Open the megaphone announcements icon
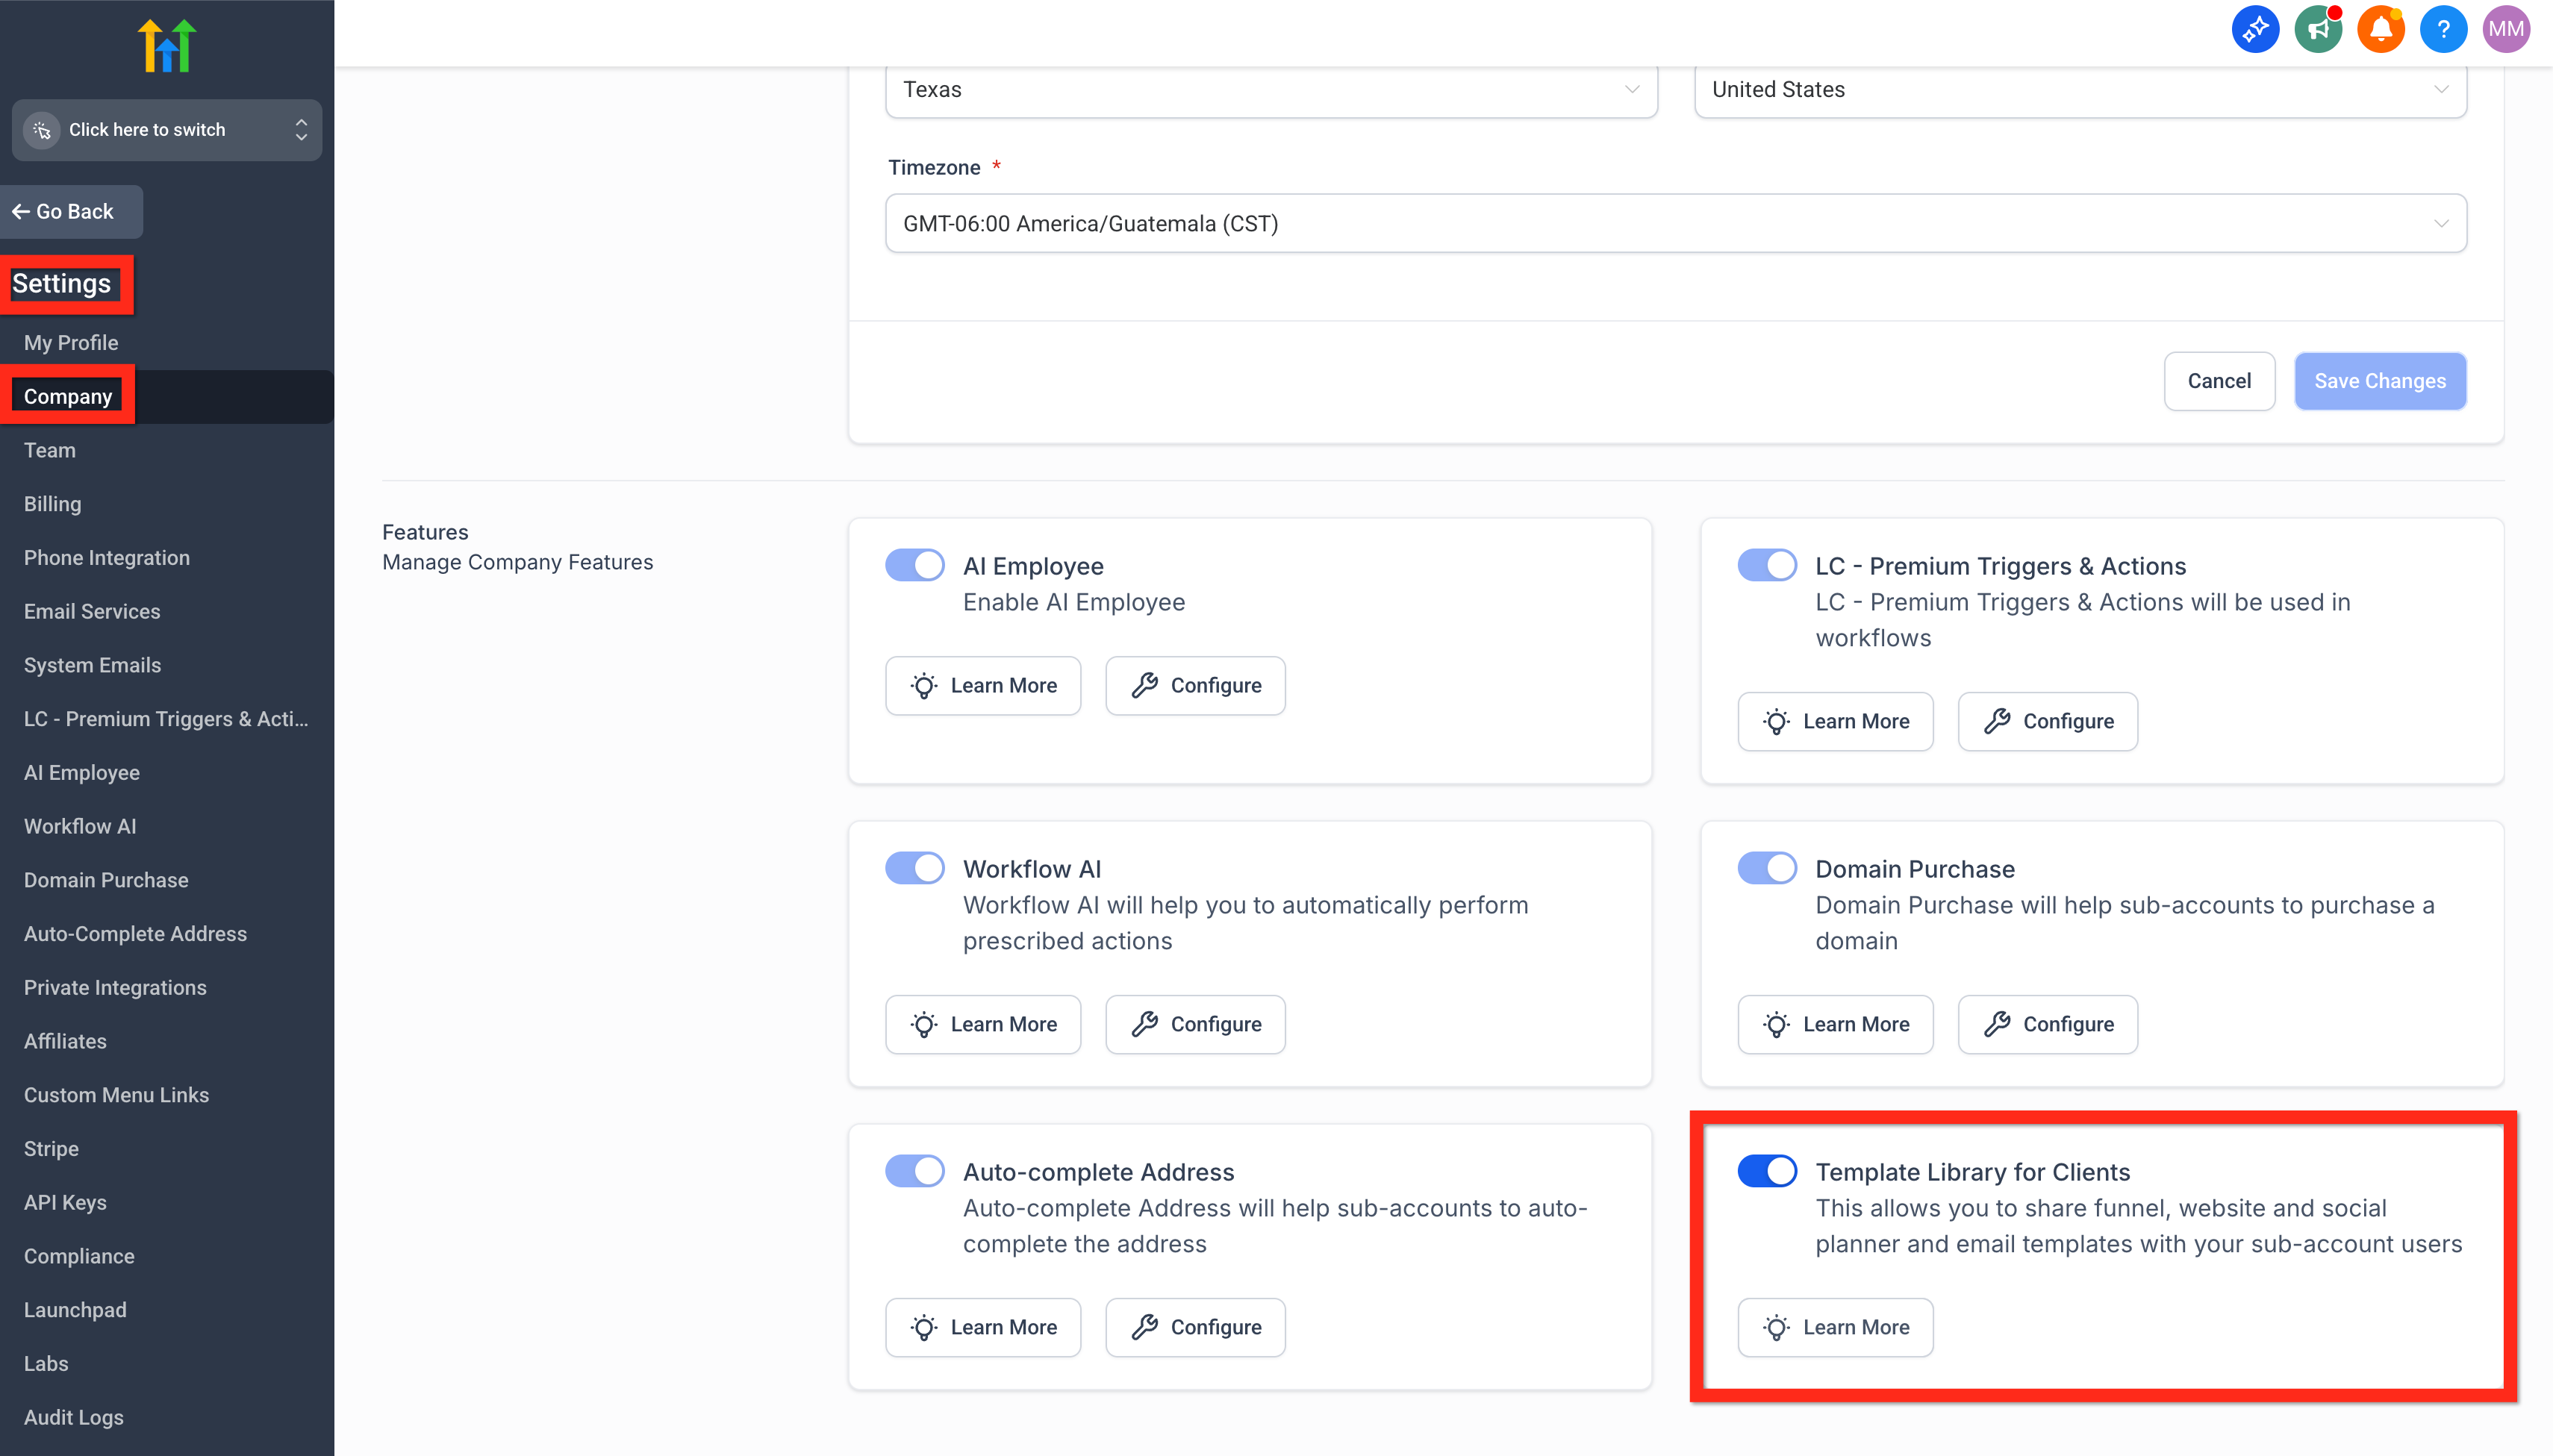 pyautogui.click(x=2318, y=30)
